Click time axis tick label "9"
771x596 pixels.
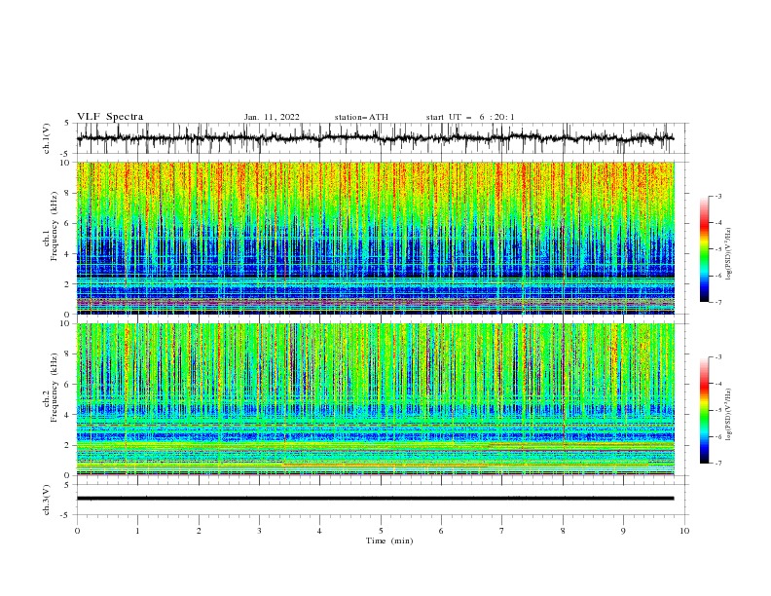[623, 531]
